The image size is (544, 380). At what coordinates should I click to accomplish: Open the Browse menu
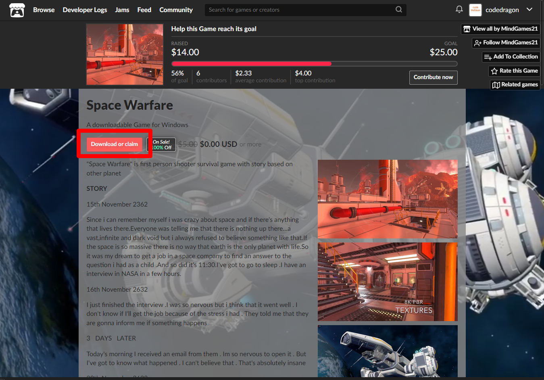coord(44,10)
